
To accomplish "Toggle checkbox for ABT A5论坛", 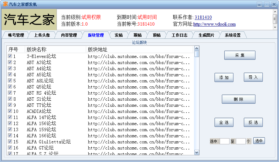I will (x=10, y=74).
